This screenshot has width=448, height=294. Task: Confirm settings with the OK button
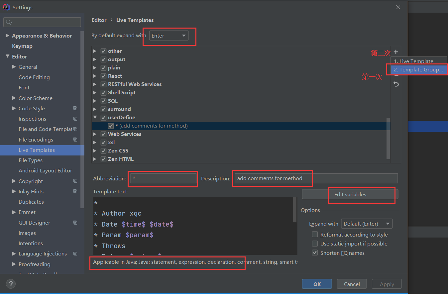coord(317,284)
